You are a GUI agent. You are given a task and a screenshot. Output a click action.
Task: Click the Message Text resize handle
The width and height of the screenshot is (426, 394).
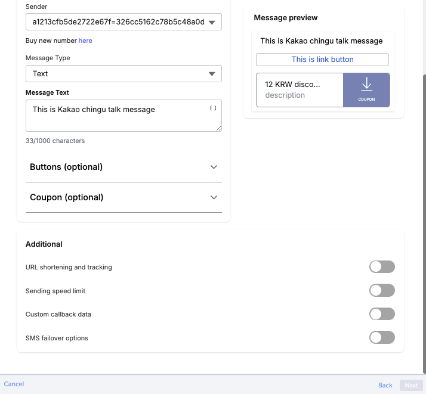click(219, 128)
